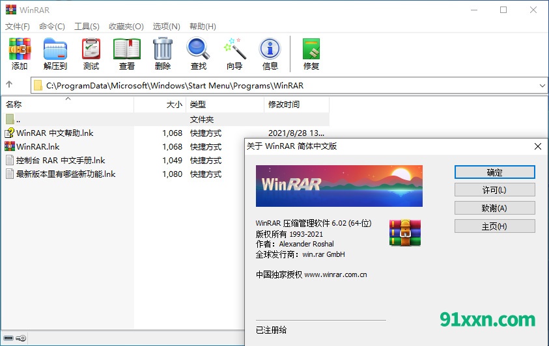
Task: Click the Test (测试) toolbar icon
Action: (91, 49)
